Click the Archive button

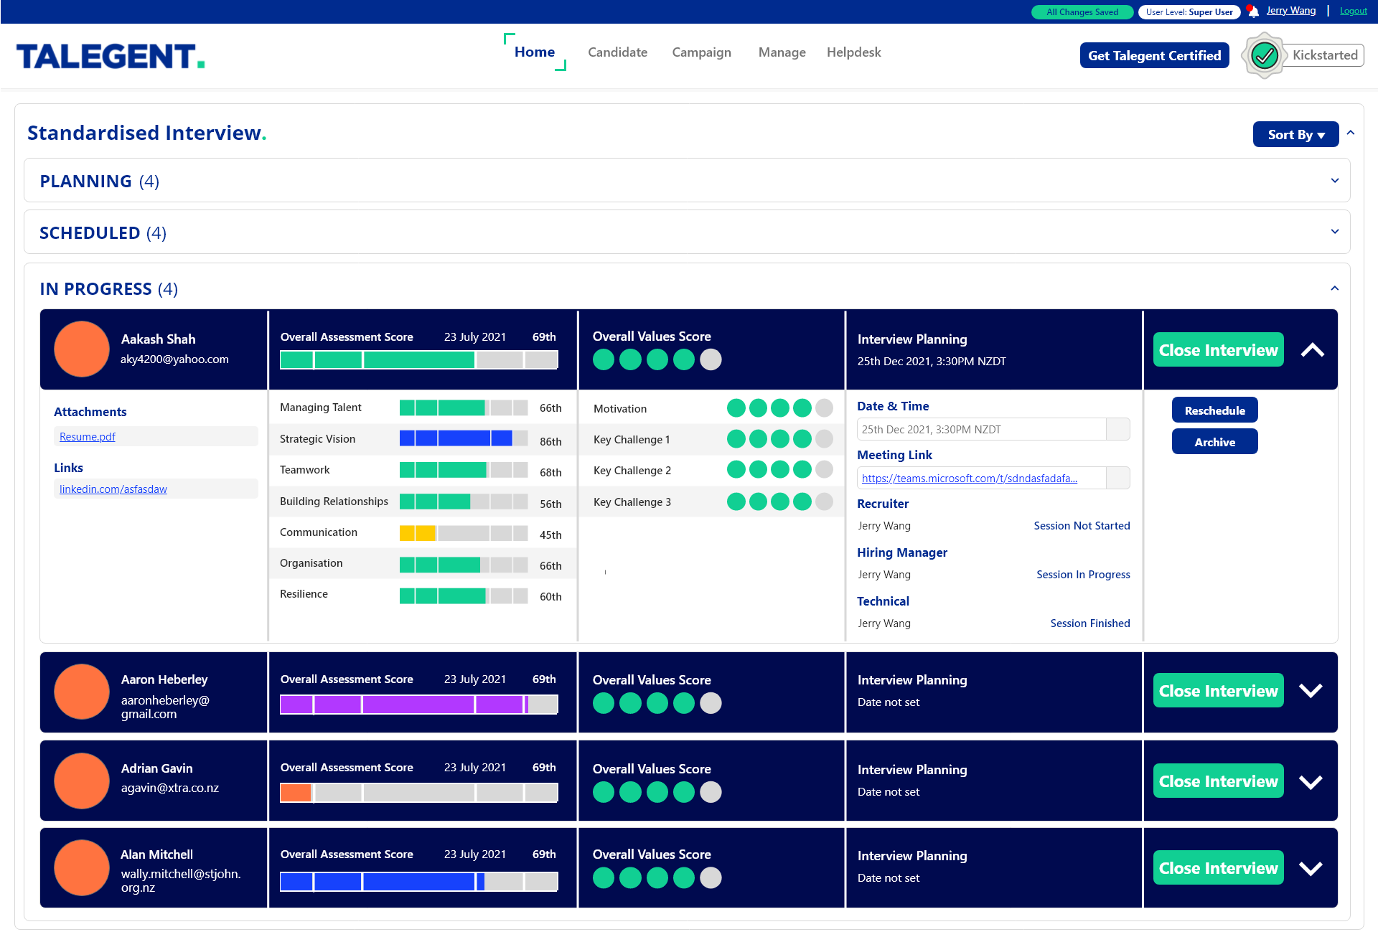[x=1214, y=441]
